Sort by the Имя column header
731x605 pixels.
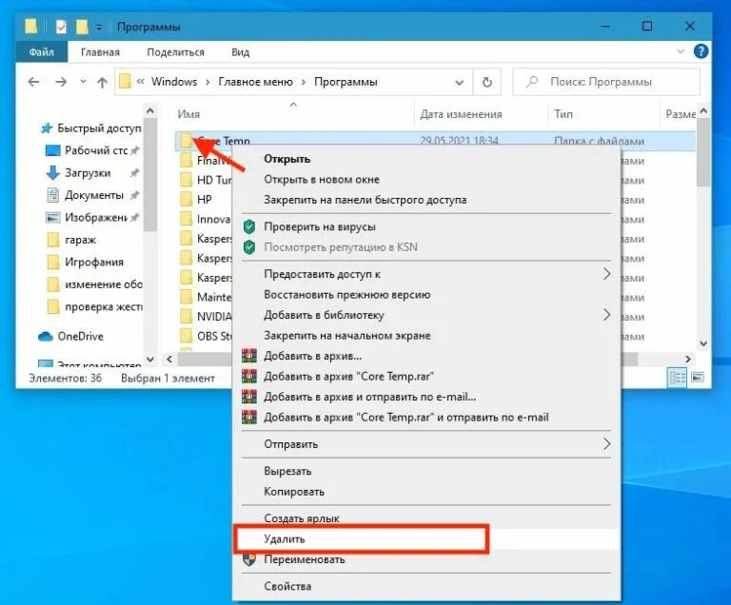click(188, 114)
